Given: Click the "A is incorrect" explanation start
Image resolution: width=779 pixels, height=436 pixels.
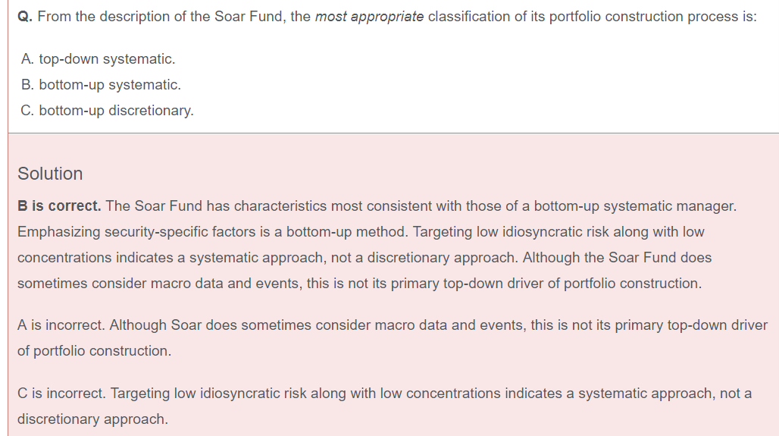Looking at the screenshot, I should pyautogui.click(x=62, y=325).
